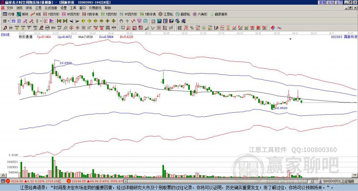Click the 客服 button
Screen dimensions: 358x191
click(322, 2)
